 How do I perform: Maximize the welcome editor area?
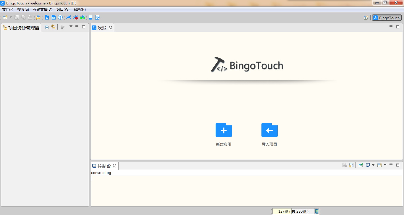click(x=398, y=27)
